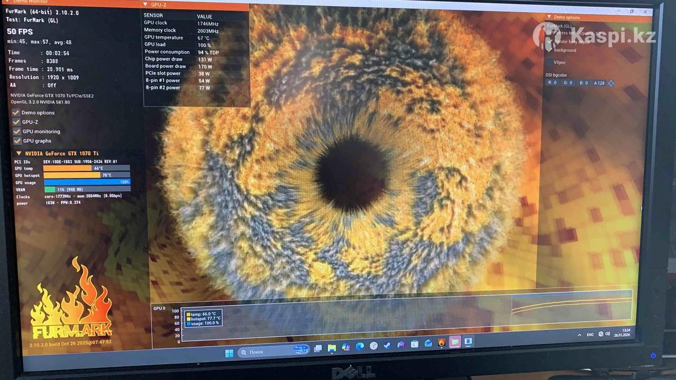The width and height of the screenshot is (676, 380).
Task: Show hidden system tray icons chevron
Action: 579,335
